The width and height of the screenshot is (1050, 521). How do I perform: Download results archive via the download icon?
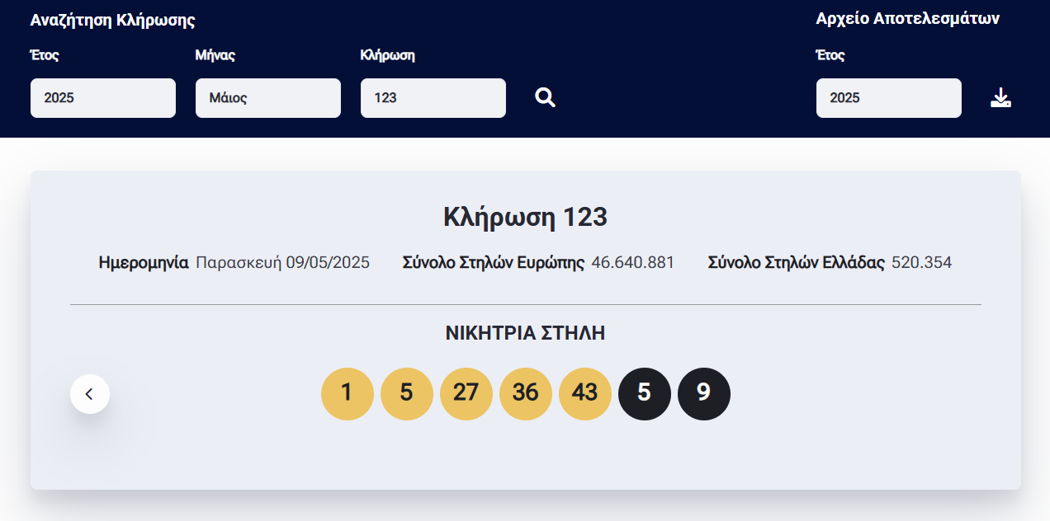pyautogui.click(x=1000, y=98)
